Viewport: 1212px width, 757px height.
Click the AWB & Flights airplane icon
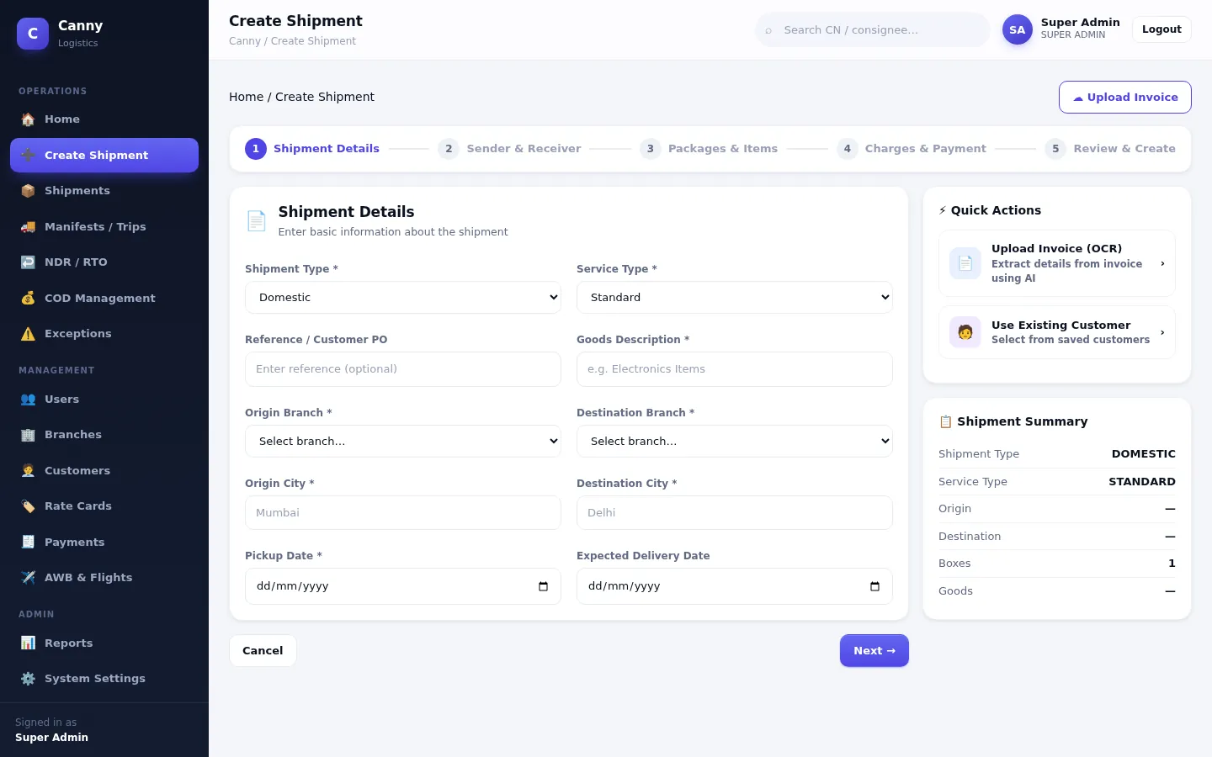(x=28, y=578)
